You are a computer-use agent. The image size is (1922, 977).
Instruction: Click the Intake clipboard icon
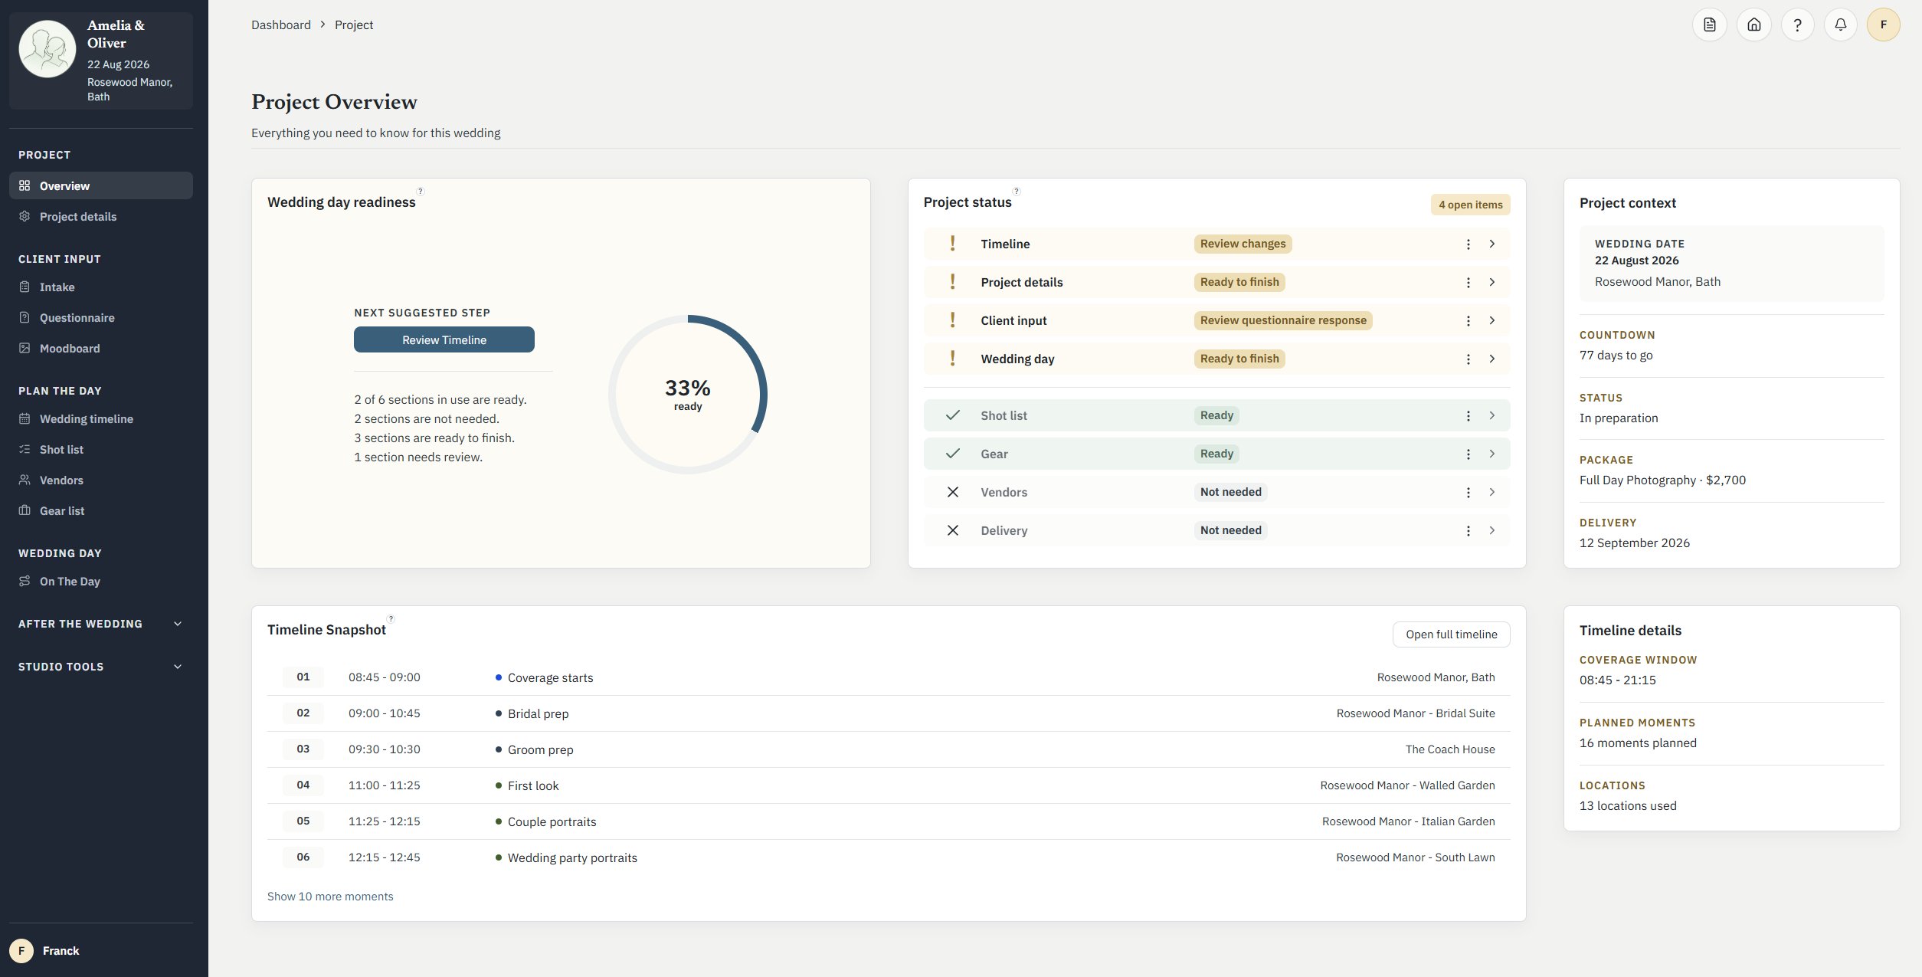(x=25, y=287)
